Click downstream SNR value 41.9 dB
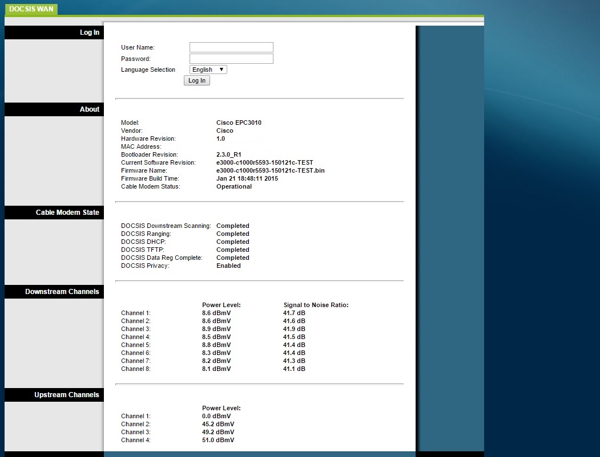The height and width of the screenshot is (457, 600). [x=294, y=329]
